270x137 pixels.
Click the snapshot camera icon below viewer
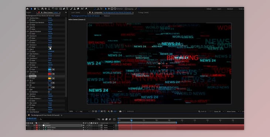click(120, 111)
